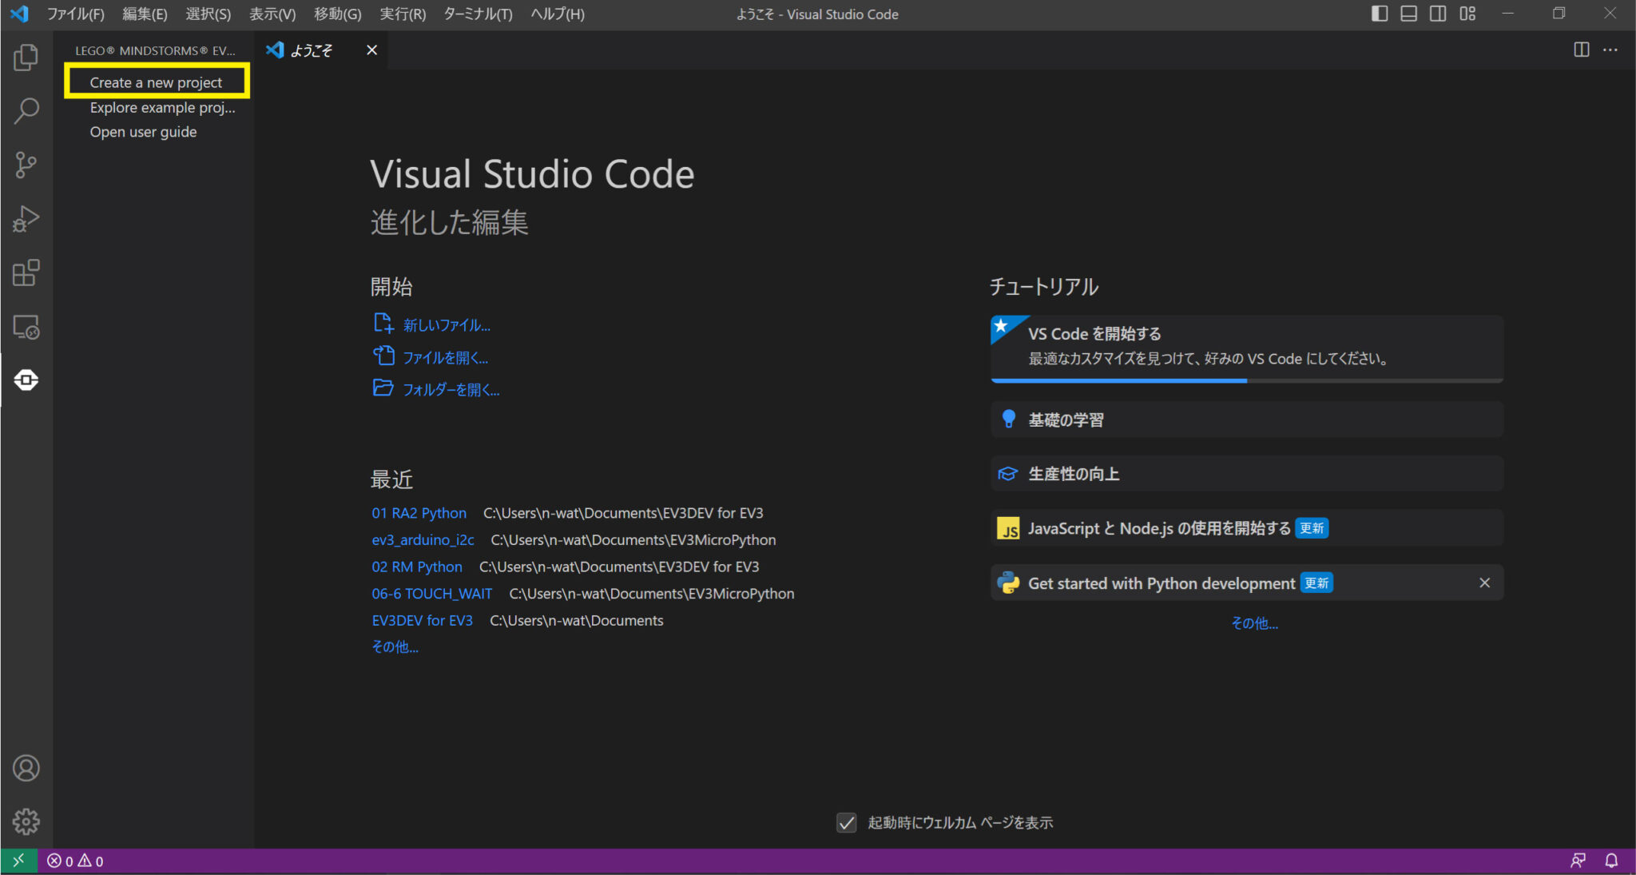Click path C:\Users\n-wat\Documents\EV3DEV for EV3 beside 01 RA2 Python

[x=623, y=513]
